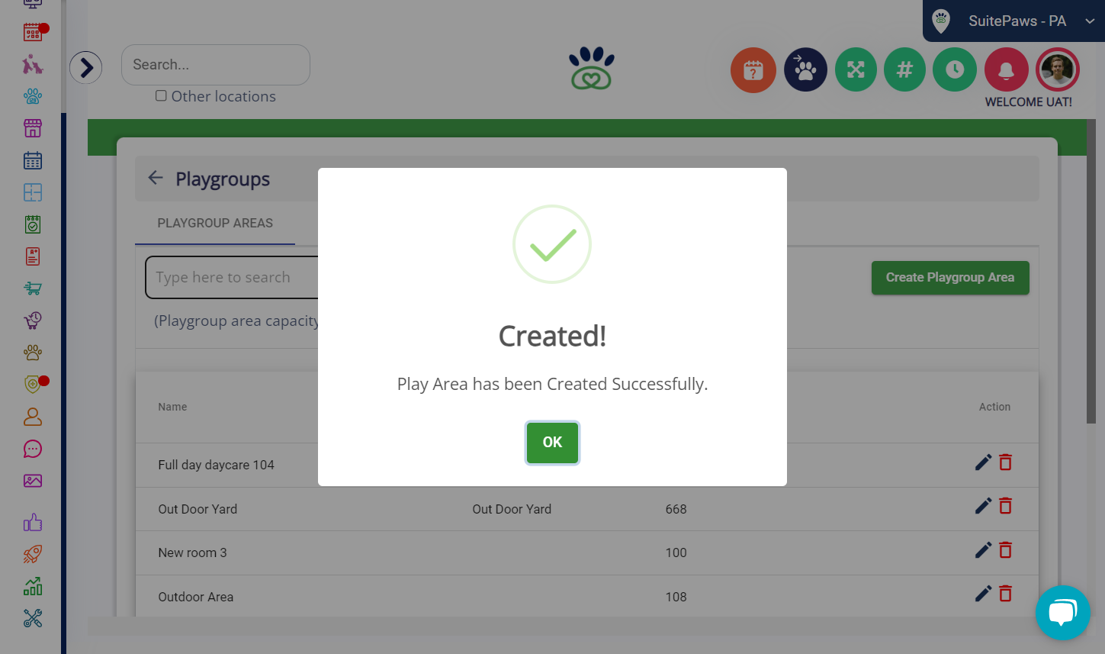Screen dimensions: 1105x654
Task: Confirm the Created dialog with OK
Action: coord(552,443)
